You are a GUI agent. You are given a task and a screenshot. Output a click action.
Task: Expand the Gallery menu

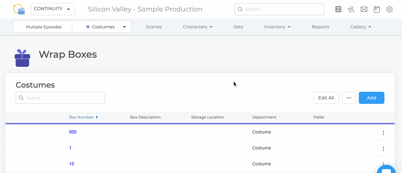pyautogui.click(x=361, y=27)
